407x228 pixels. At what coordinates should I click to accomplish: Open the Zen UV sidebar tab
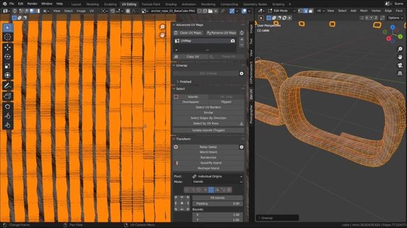pos(251,94)
